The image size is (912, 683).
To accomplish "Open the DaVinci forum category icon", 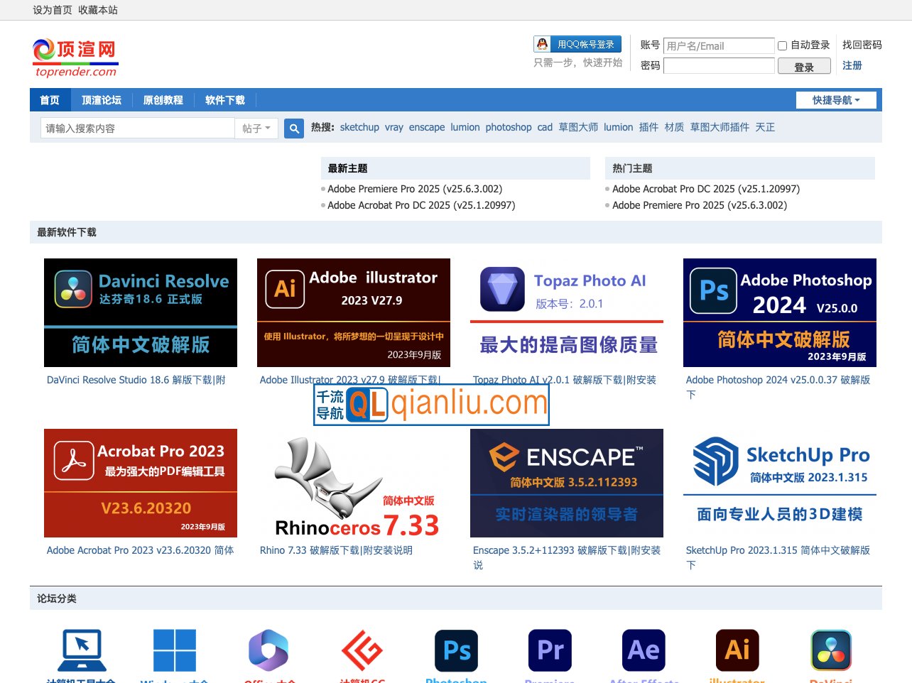I will coord(830,650).
